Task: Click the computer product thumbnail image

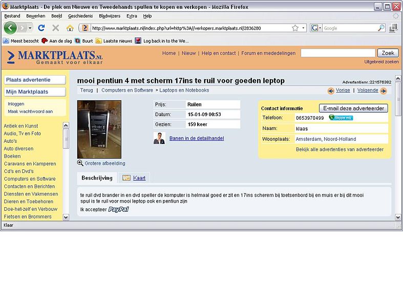Action: (x=99, y=129)
